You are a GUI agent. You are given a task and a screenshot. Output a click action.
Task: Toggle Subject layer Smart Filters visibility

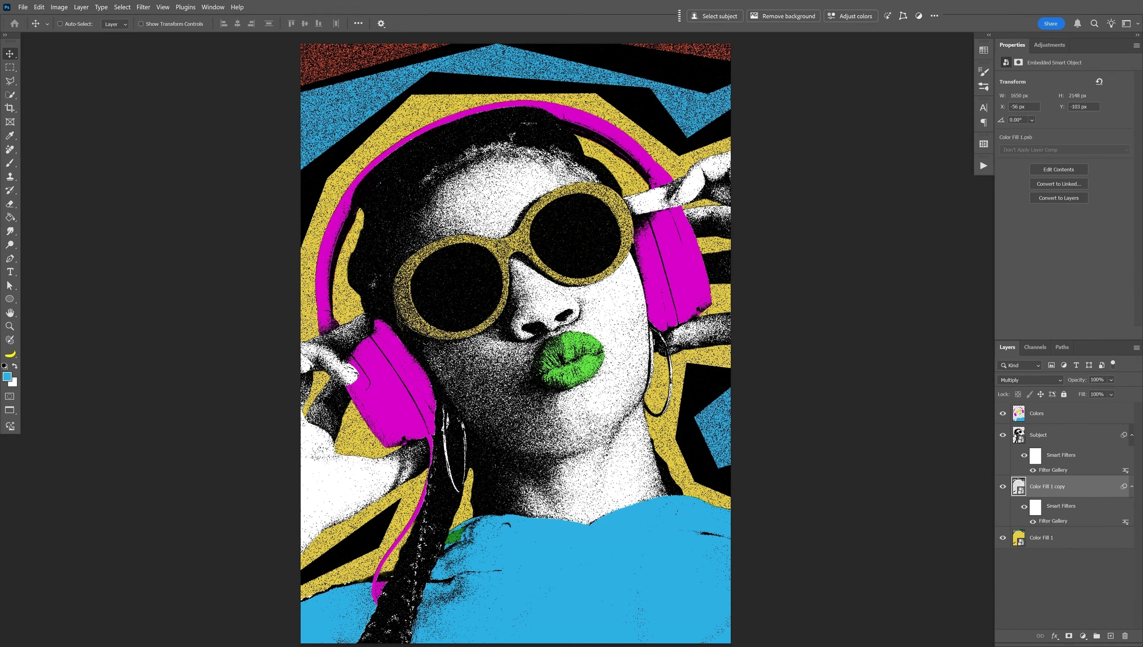click(1024, 455)
